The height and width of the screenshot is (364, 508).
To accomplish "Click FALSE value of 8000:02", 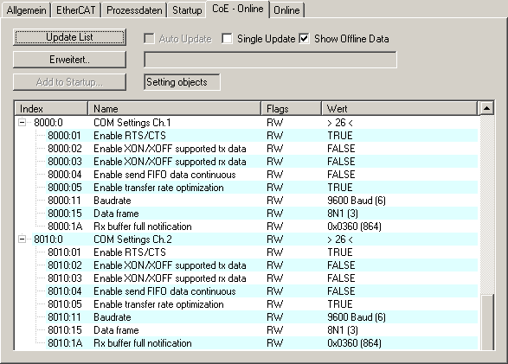I will click(341, 149).
